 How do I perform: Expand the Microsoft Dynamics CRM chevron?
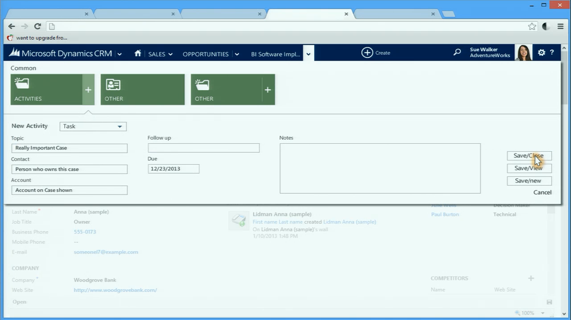(x=120, y=54)
